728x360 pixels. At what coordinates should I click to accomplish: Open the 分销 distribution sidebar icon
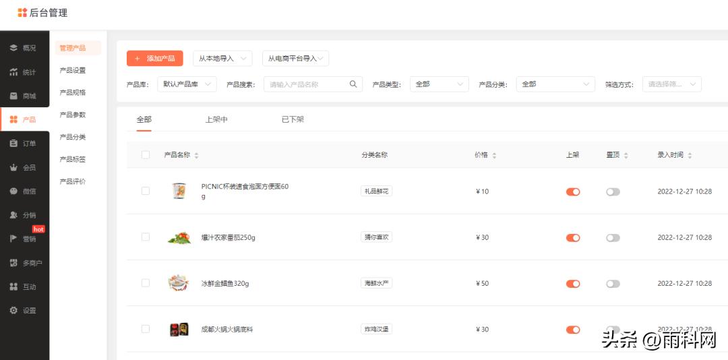(13, 215)
